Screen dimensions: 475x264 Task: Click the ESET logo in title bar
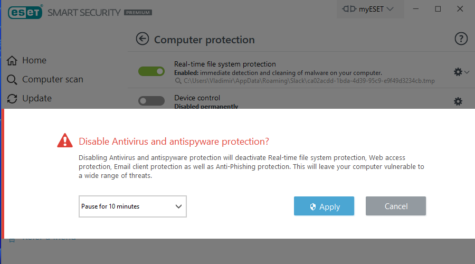[25, 12]
